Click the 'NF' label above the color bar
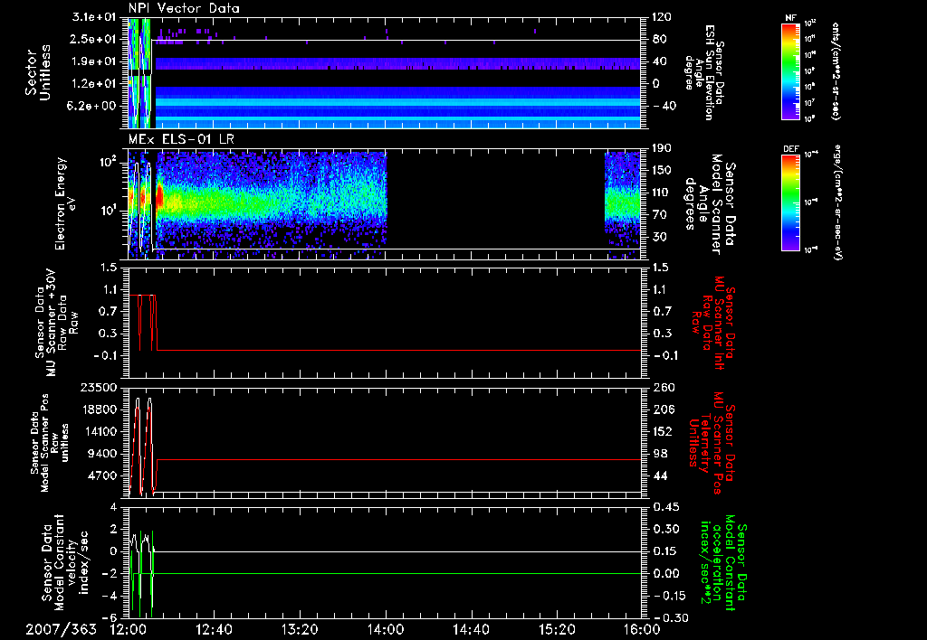 click(x=791, y=18)
